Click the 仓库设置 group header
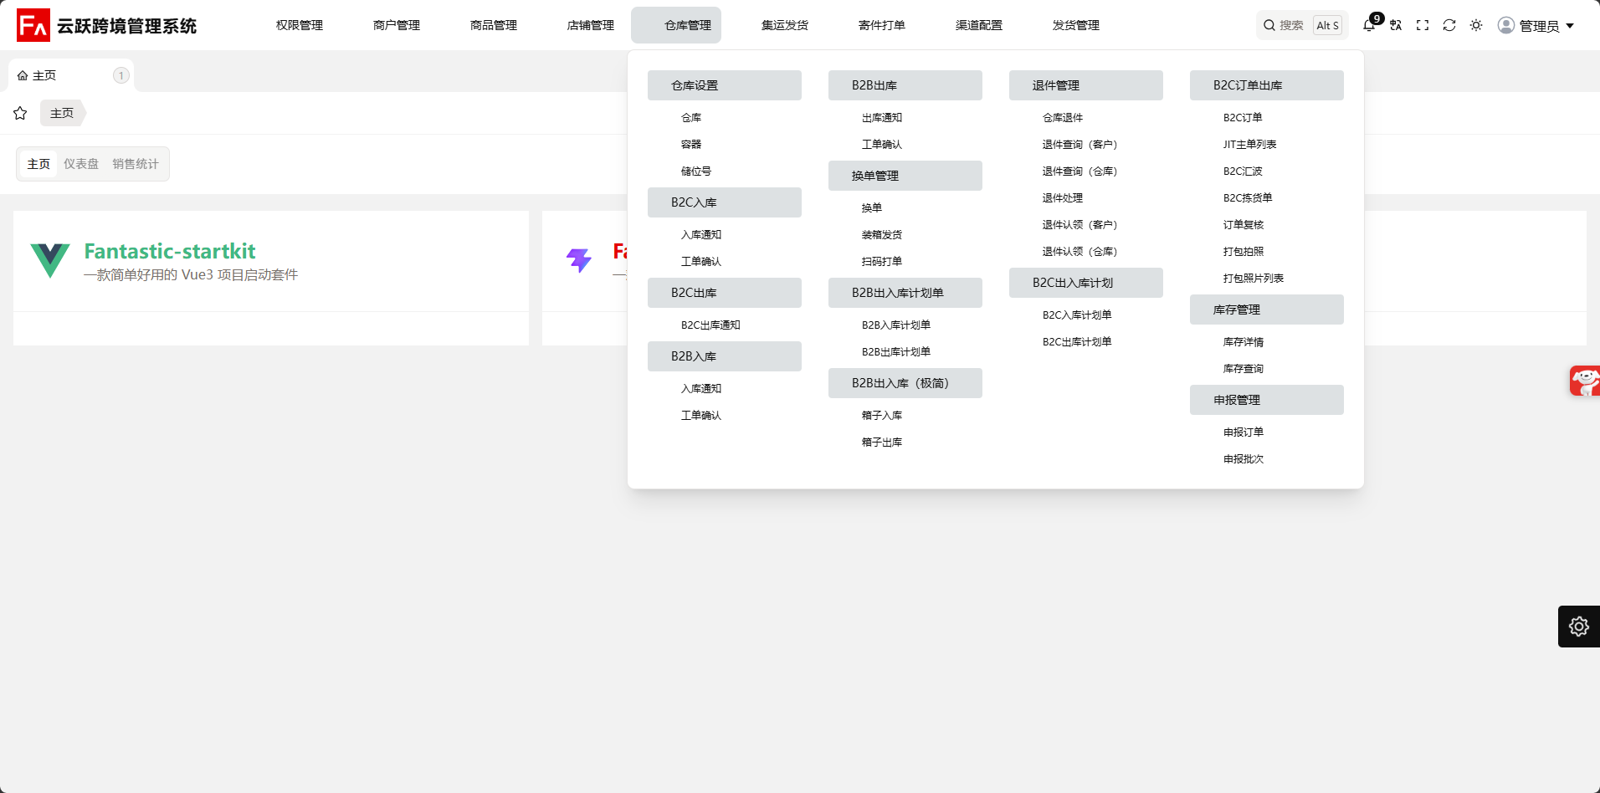This screenshot has width=1600, height=793. (x=725, y=85)
